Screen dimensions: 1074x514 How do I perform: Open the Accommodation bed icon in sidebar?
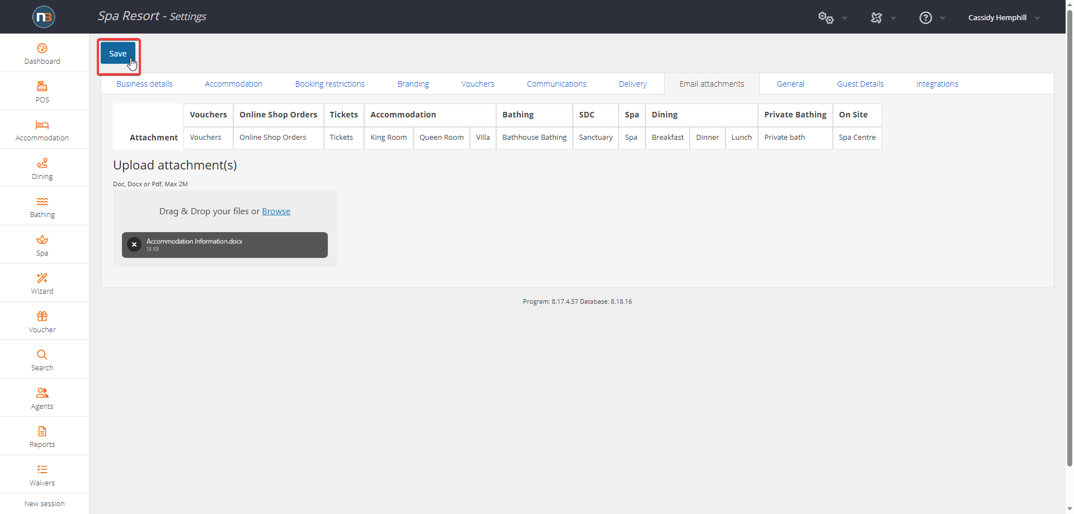[x=42, y=125]
